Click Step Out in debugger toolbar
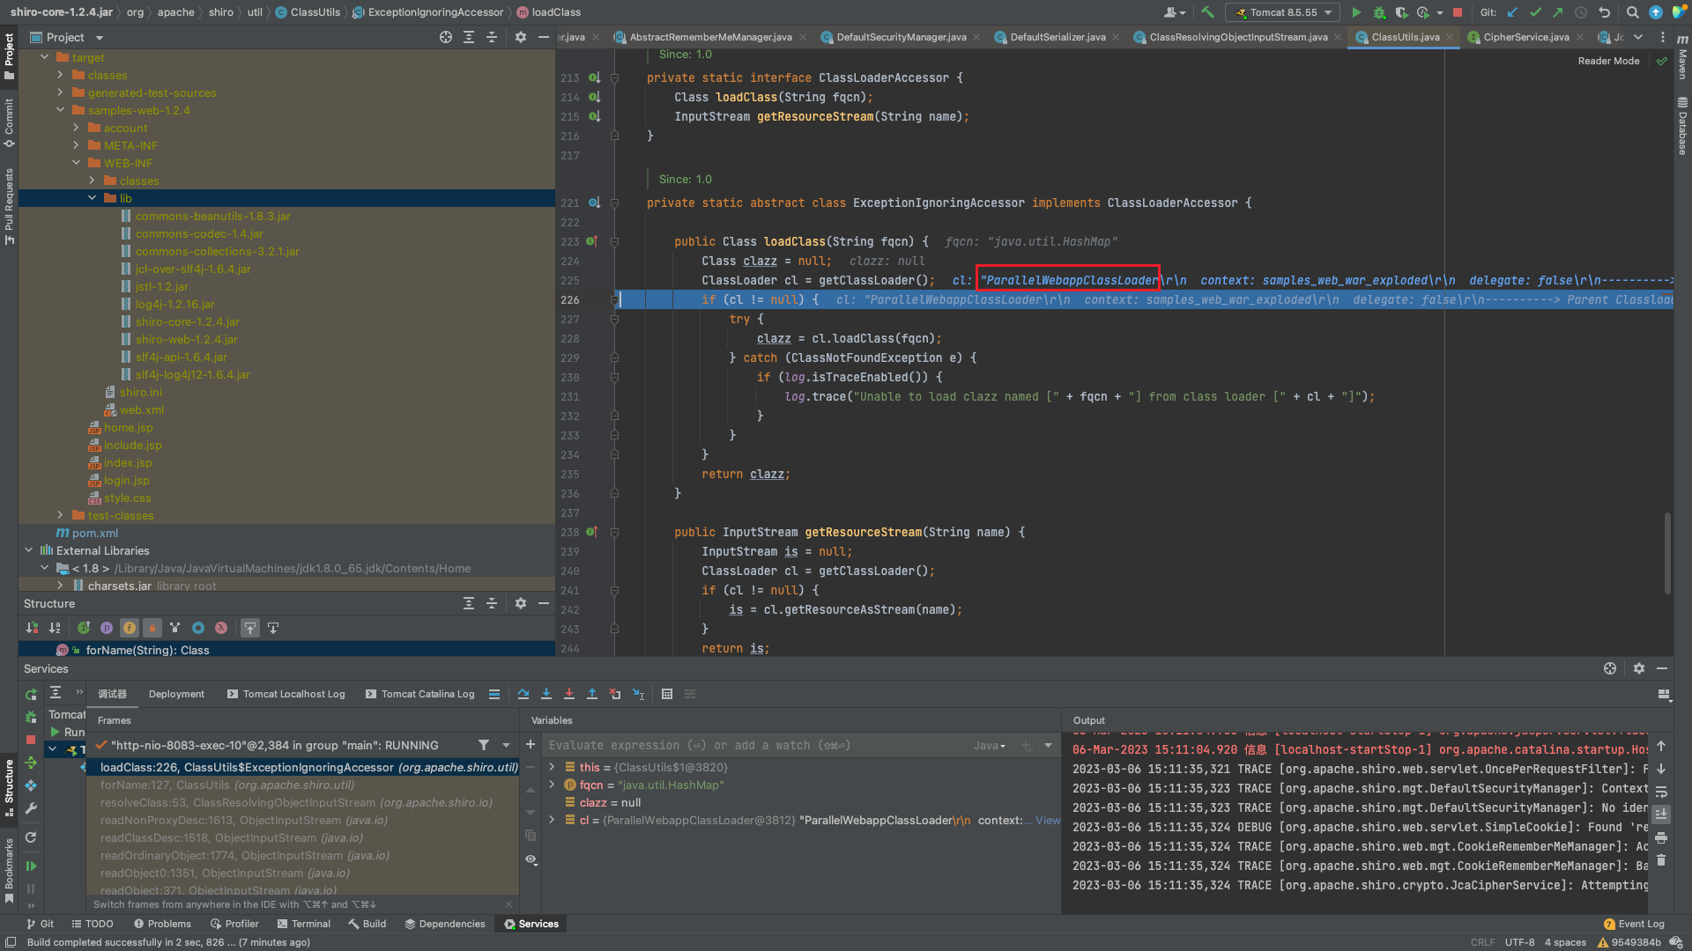 tap(592, 694)
